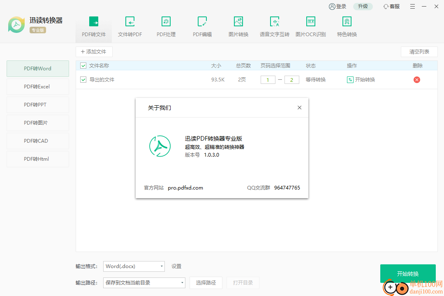Open the PDF编辑 editor icon
The width and height of the screenshot is (444, 296).
point(202,21)
